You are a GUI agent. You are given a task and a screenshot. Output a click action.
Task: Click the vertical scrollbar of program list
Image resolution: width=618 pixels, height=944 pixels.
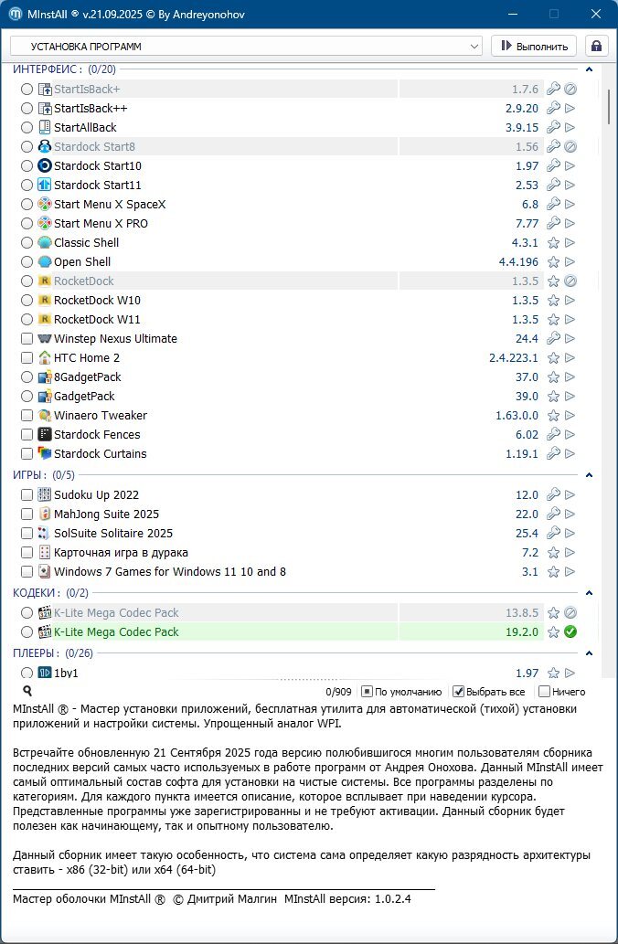pos(609,366)
